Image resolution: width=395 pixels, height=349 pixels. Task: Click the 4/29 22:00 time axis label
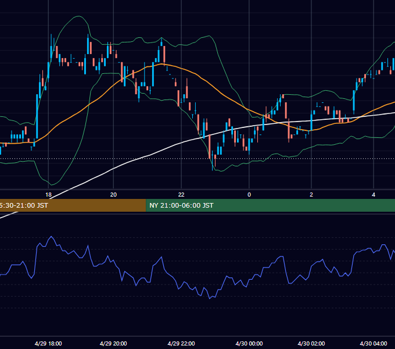tap(181, 343)
